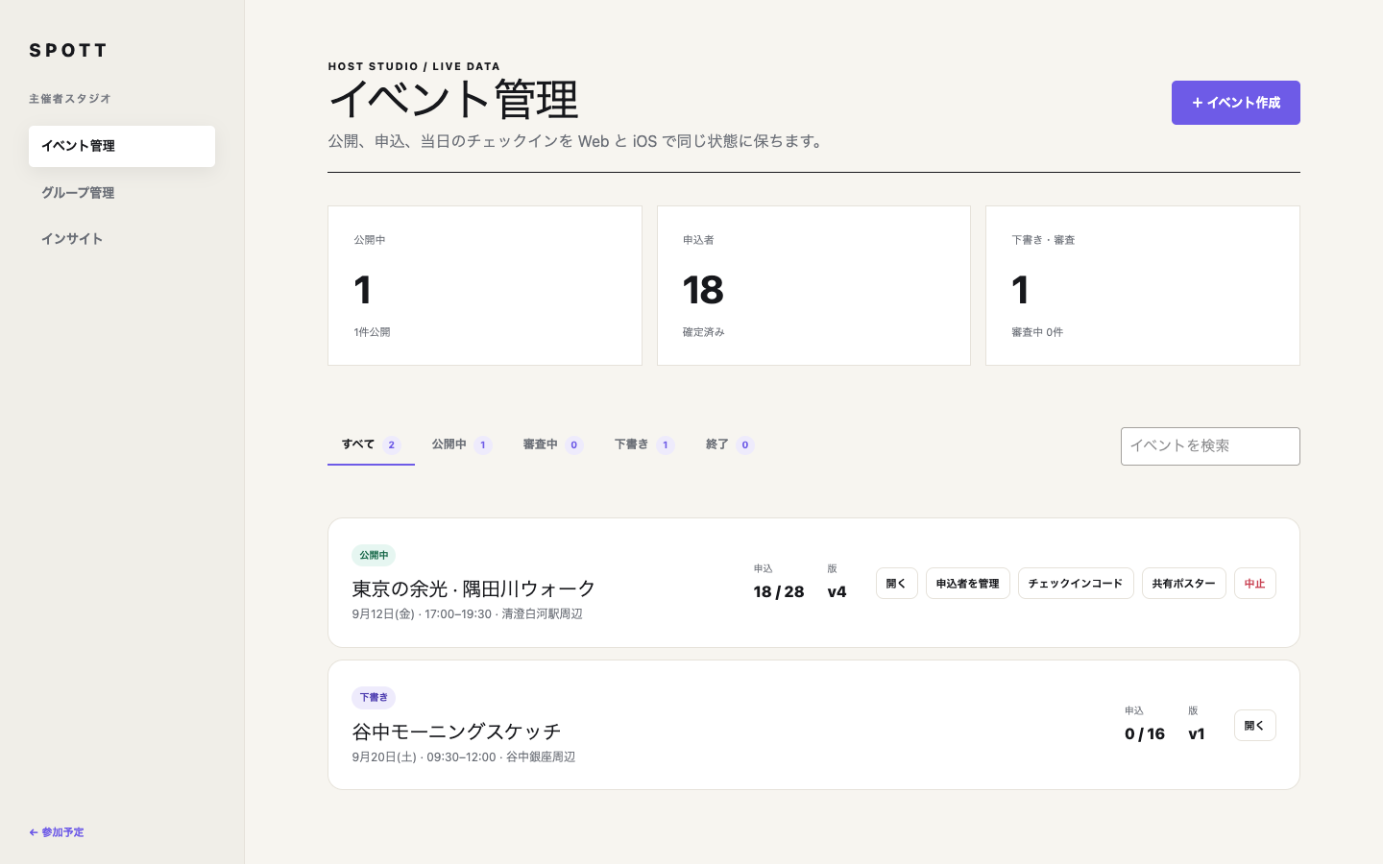
Task: Click the 東京の余光 · 隅田川ウォーク title
Action: point(473,588)
